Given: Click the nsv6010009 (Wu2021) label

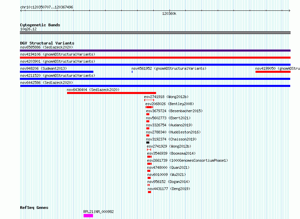Looking at the screenshot, I should click(x=167, y=175).
